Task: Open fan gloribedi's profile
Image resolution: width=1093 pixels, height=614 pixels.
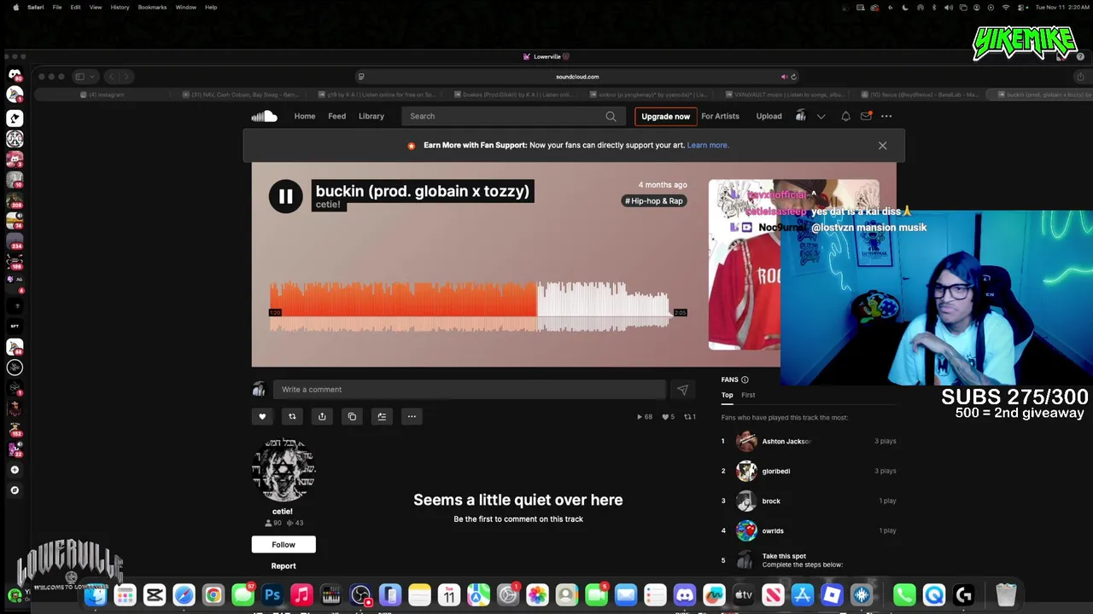Action: point(775,472)
